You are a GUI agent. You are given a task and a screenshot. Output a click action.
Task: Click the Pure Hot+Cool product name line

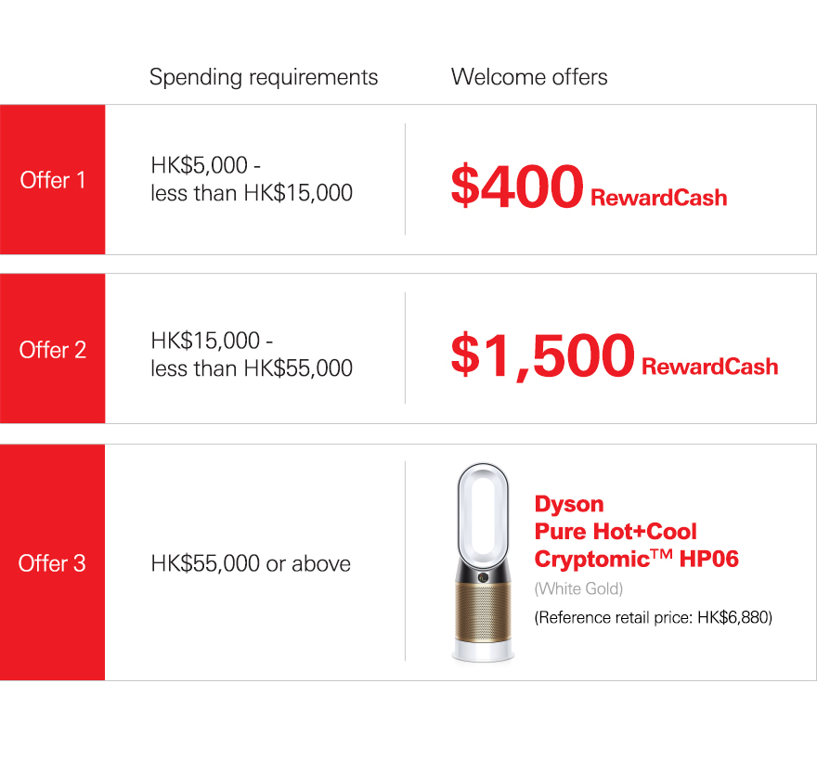616,532
